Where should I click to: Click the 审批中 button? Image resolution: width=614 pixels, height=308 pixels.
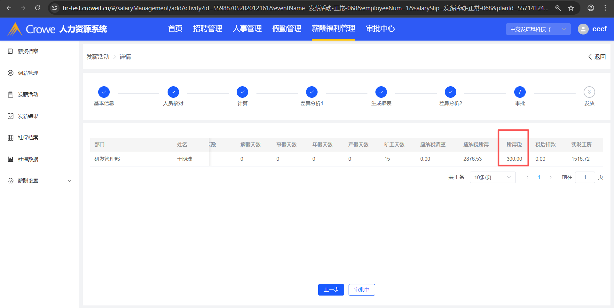(361, 290)
